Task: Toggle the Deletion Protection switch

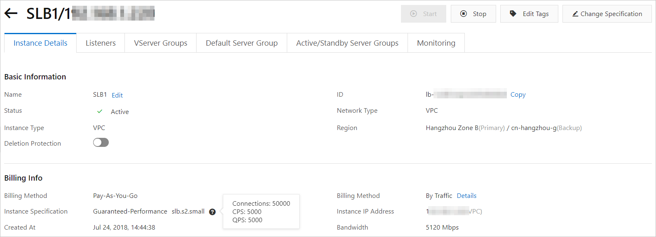Action: click(x=101, y=142)
